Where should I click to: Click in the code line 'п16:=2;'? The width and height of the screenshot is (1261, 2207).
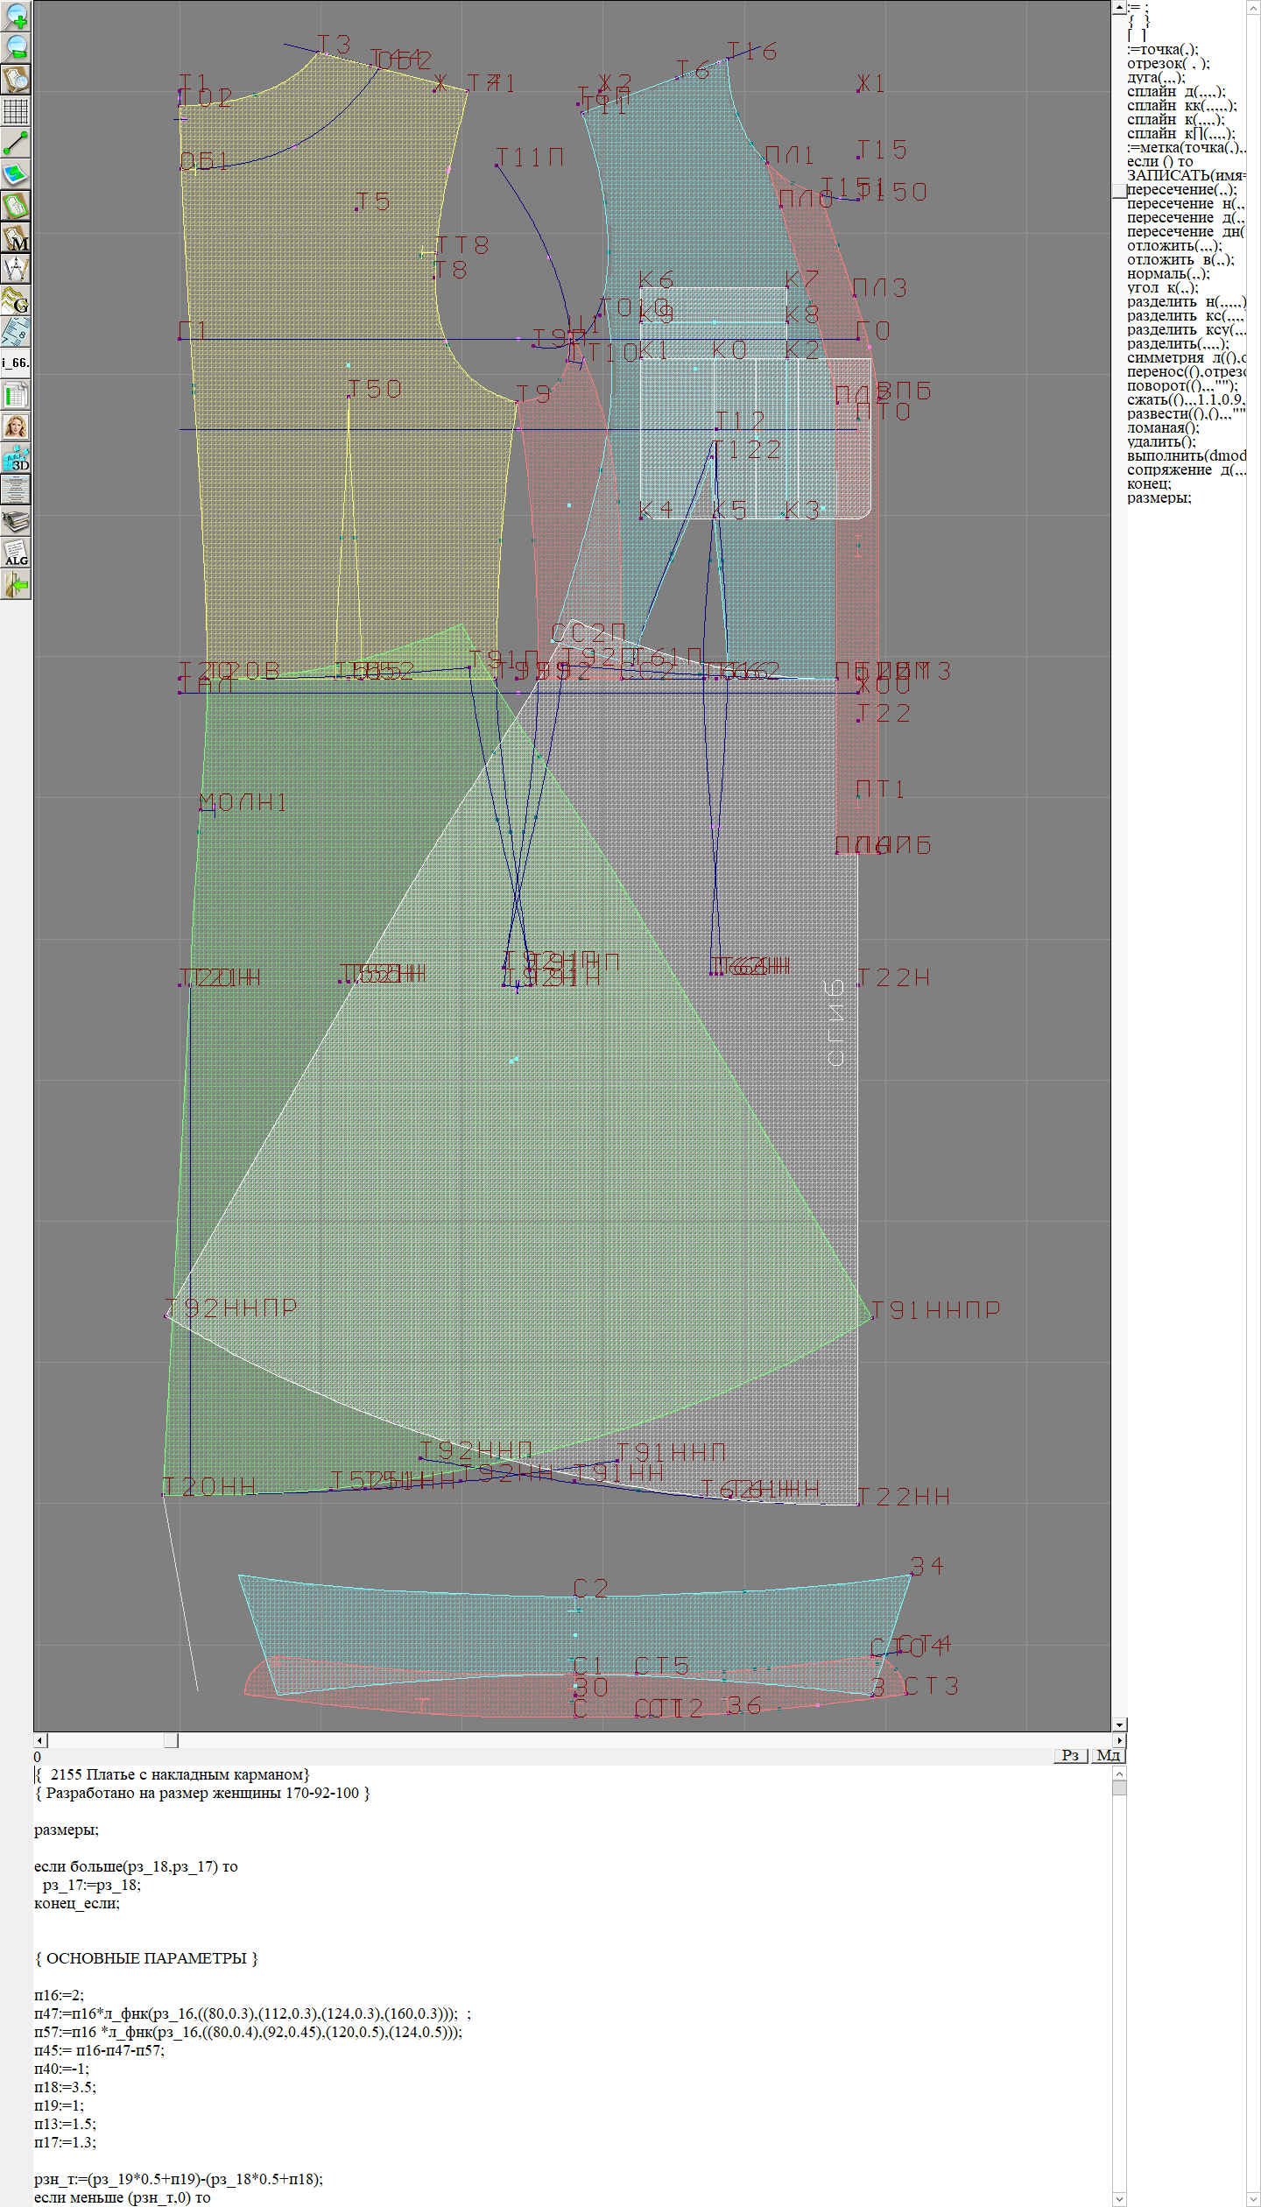coord(60,1995)
